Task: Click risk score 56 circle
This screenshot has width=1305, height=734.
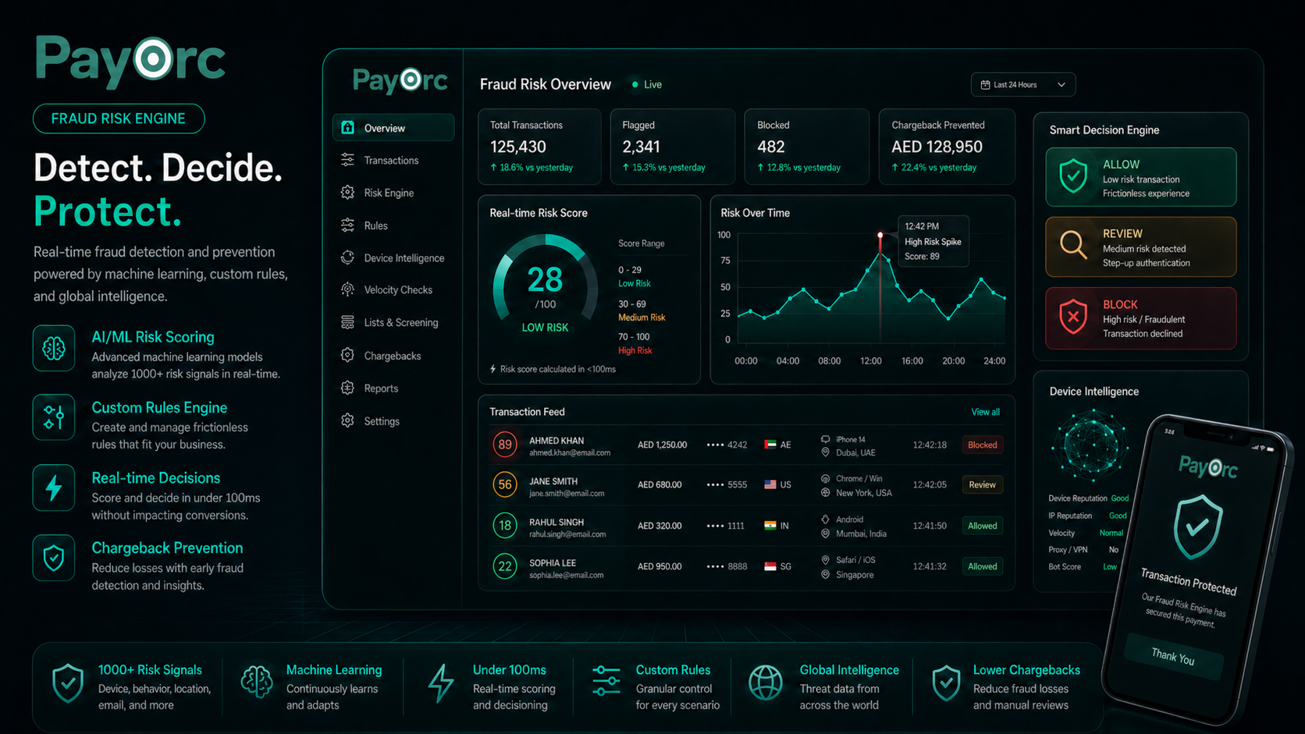Action: click(505, 485)
